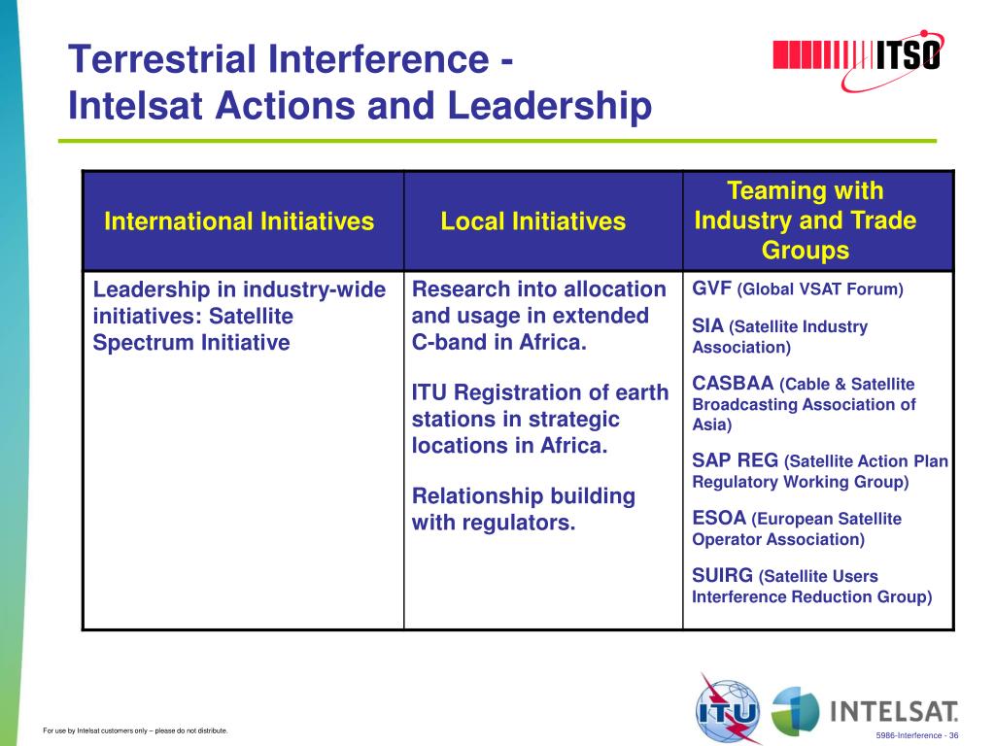
Task: Click the CASBAA entry
Action: pos(804,403)
